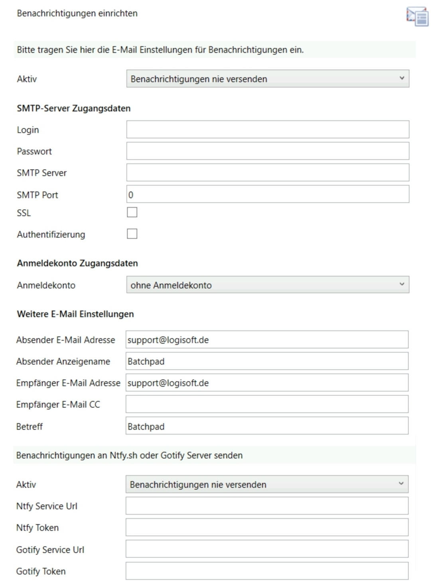Focus the Empfänger E-Mail CC field
This screenshot has width=438, height=588.
pos(266,404)
